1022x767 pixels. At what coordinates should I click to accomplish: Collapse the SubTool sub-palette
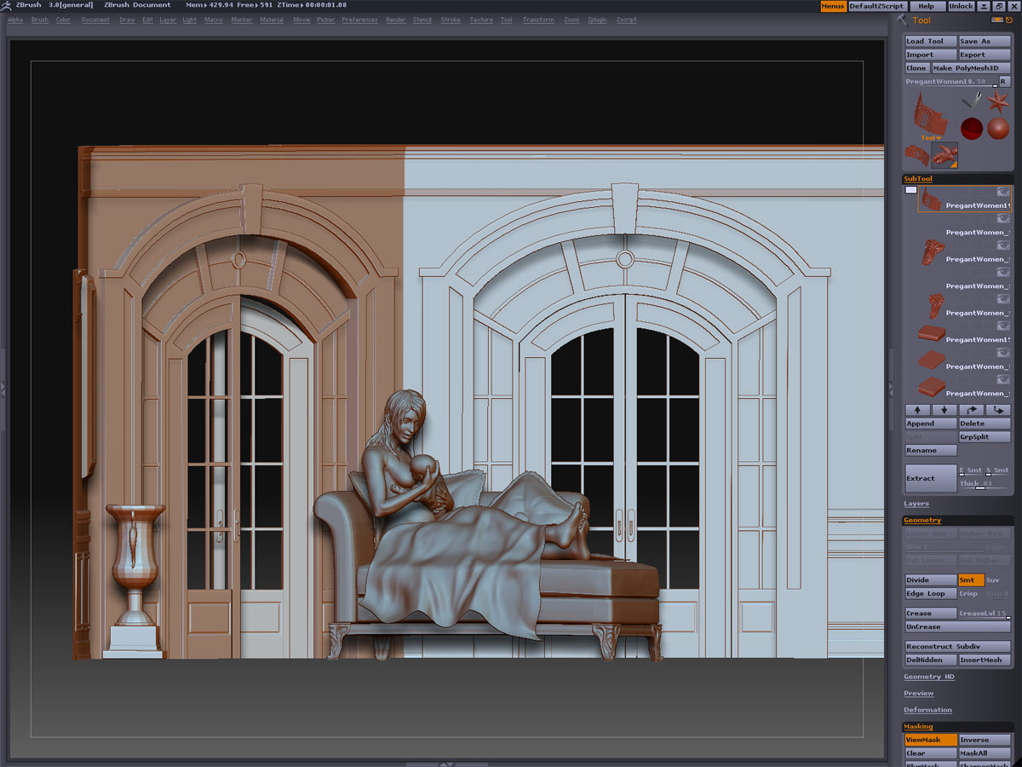[x=918, y=179]
